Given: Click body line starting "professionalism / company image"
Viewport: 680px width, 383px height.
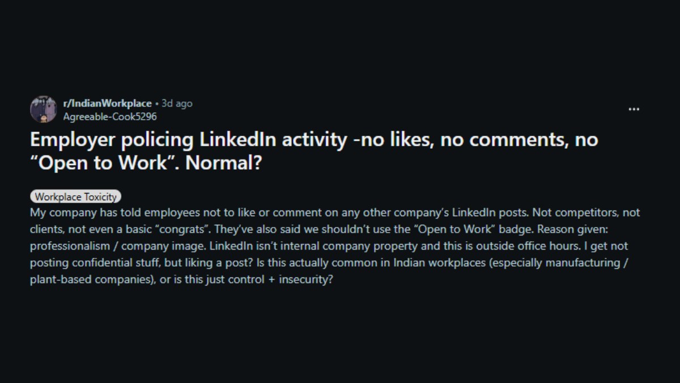Looking at the screenshot, I should click(x=329, y=247).
